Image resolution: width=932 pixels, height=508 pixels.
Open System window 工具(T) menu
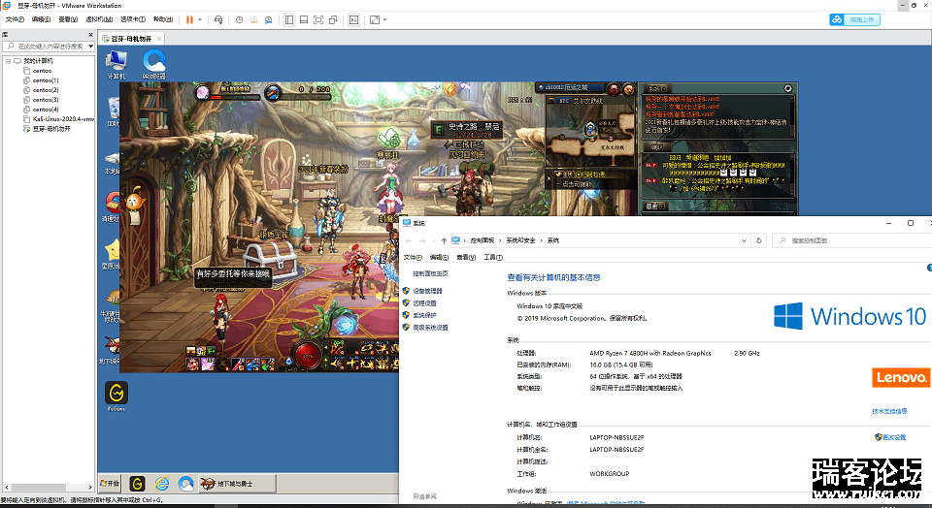(x=493, y=258)
